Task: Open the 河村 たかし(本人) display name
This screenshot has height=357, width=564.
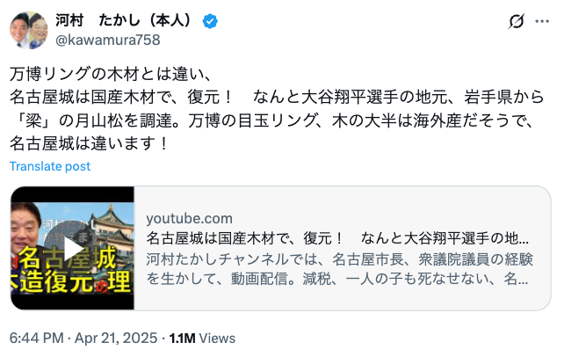Action: click(x=123, y=20)
